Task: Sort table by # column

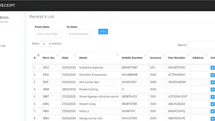Action: click(37, 58)
